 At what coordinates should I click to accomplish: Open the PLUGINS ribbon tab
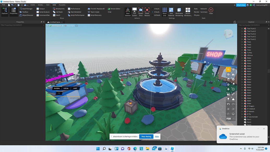[x=62, y=5]
